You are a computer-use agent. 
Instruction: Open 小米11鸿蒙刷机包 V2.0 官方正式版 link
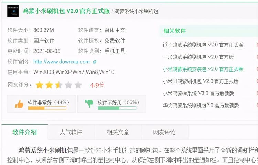coord(201,81)
